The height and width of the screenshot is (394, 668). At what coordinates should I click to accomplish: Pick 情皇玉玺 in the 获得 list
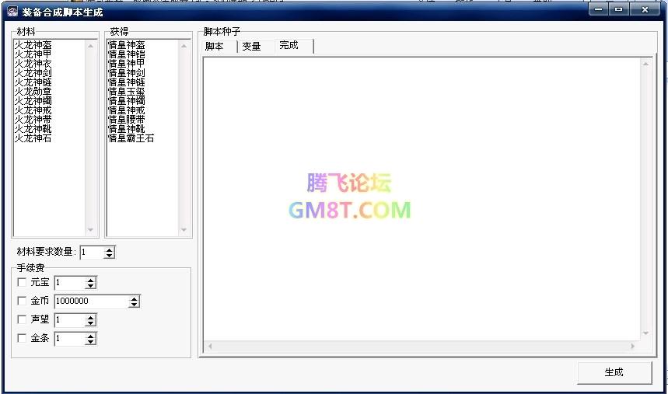[127, 92]
